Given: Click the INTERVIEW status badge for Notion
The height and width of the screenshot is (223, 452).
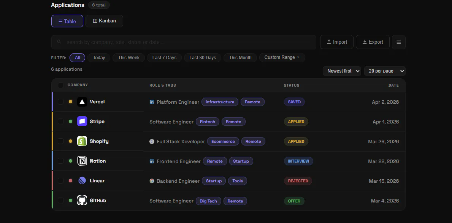Looking at the screenshot, I should pos(298,161).
